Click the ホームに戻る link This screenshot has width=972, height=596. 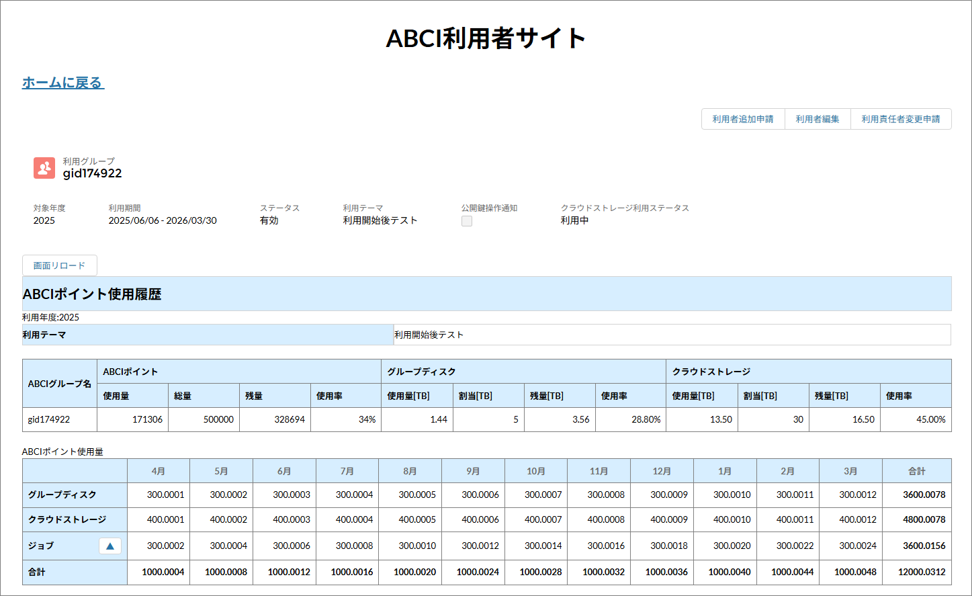(x=63, y=83)
